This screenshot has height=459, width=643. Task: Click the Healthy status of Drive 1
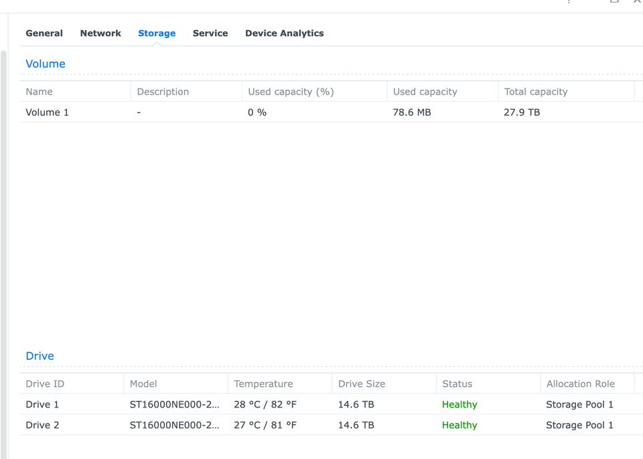(x=459, y=405)
